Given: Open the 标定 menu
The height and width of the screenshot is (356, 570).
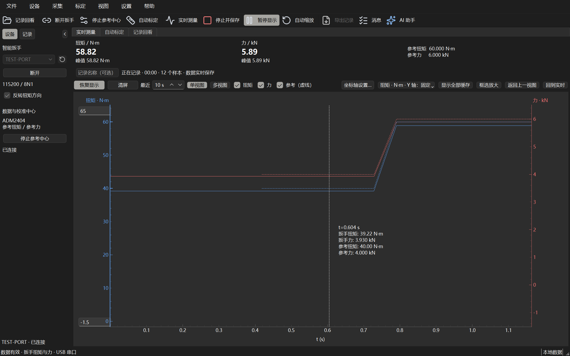Looking at the screenshot, I should tap(80, 6).
